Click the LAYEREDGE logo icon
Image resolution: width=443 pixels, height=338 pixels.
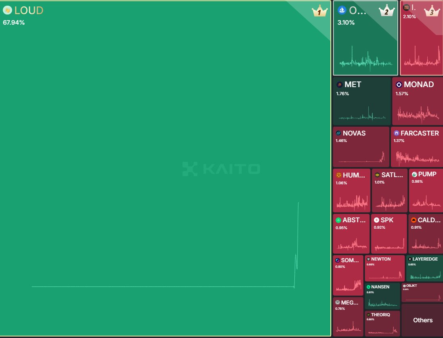click(410, 259)
